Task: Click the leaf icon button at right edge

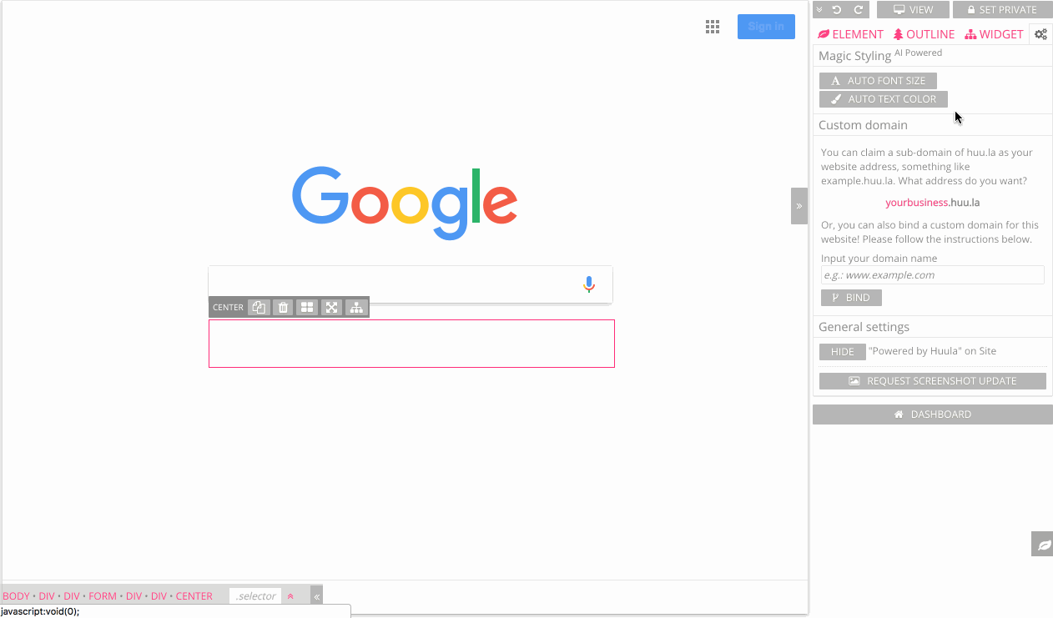Action: point(1042,544)
